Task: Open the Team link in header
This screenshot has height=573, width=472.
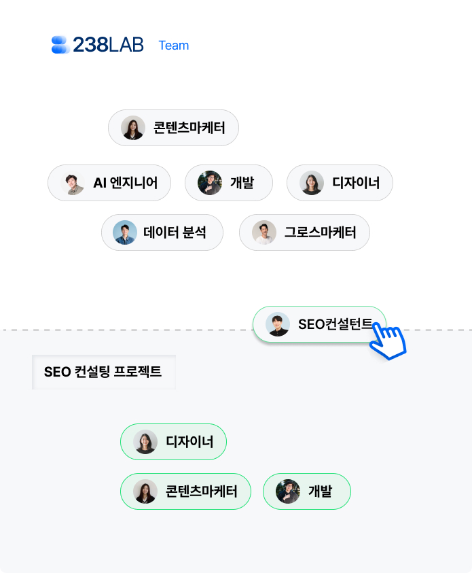Action: click(x=174, y=46)
